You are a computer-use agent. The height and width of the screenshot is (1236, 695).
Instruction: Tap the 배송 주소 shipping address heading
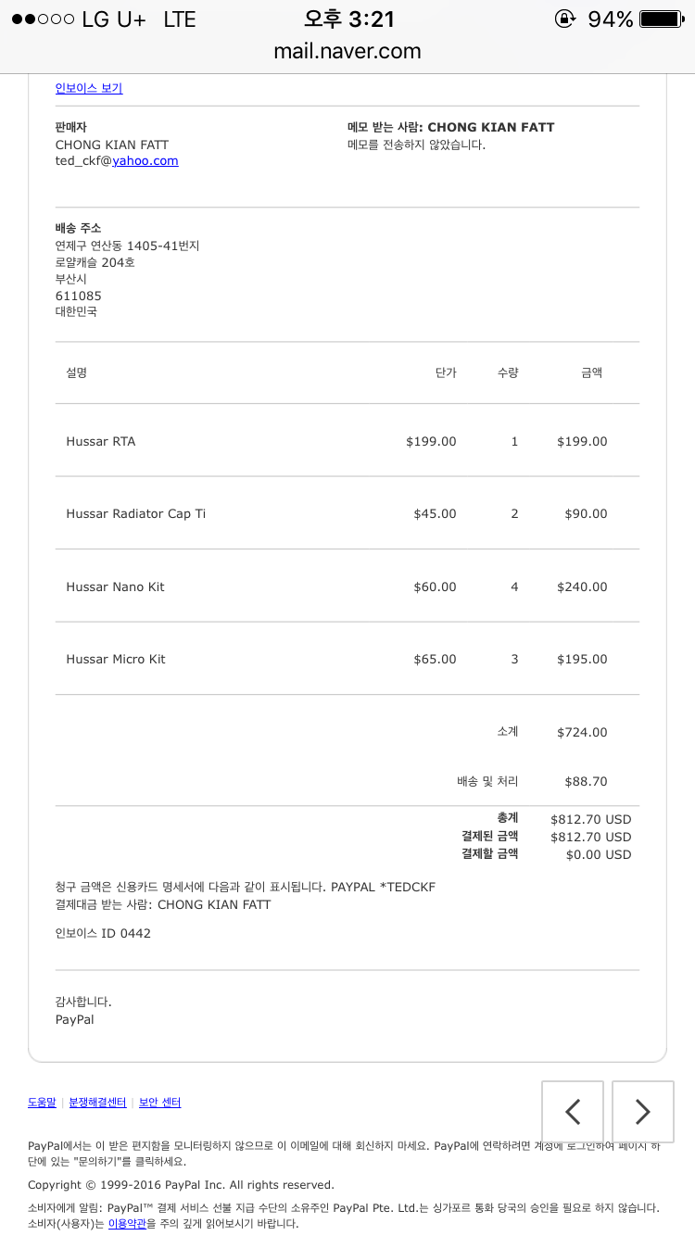coord(78,227)
